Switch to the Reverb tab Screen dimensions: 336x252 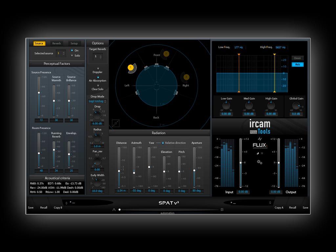point(56,43)
